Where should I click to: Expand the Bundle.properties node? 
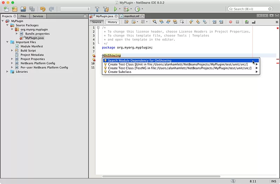click(16, 34)
